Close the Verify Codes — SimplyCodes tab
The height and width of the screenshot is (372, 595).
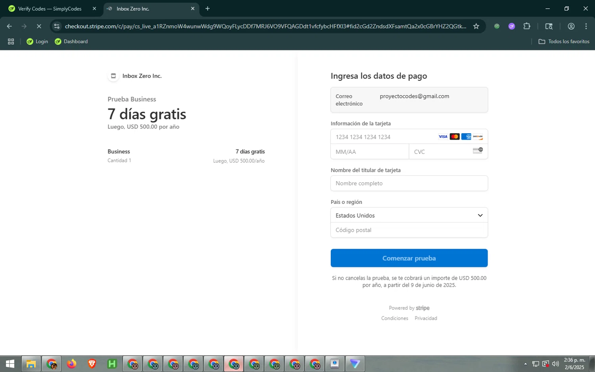point(94,9)
